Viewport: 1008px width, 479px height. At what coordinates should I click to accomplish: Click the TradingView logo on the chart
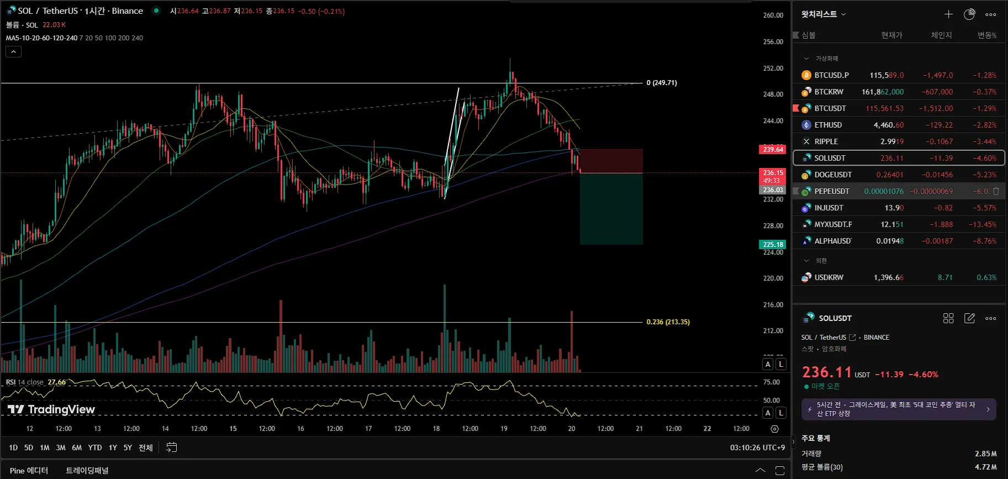point(51,409)
